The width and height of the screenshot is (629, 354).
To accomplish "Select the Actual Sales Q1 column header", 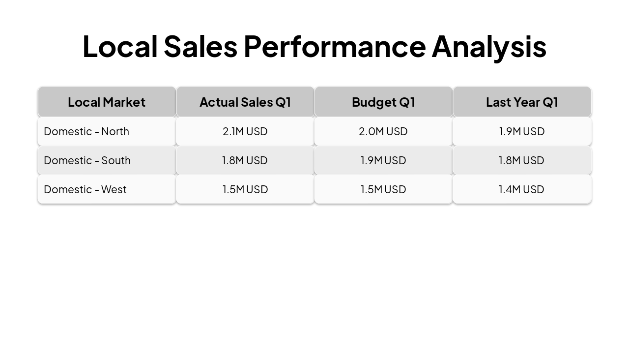I will 245,102.
